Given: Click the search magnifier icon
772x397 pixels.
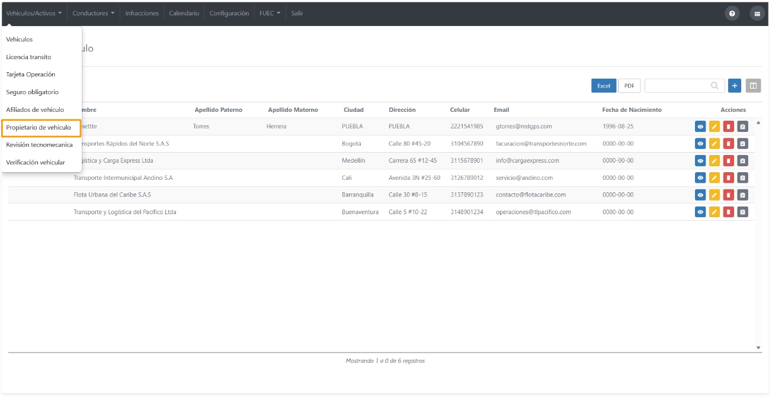Looking at the screenshot, I should (x=715, y=86).
